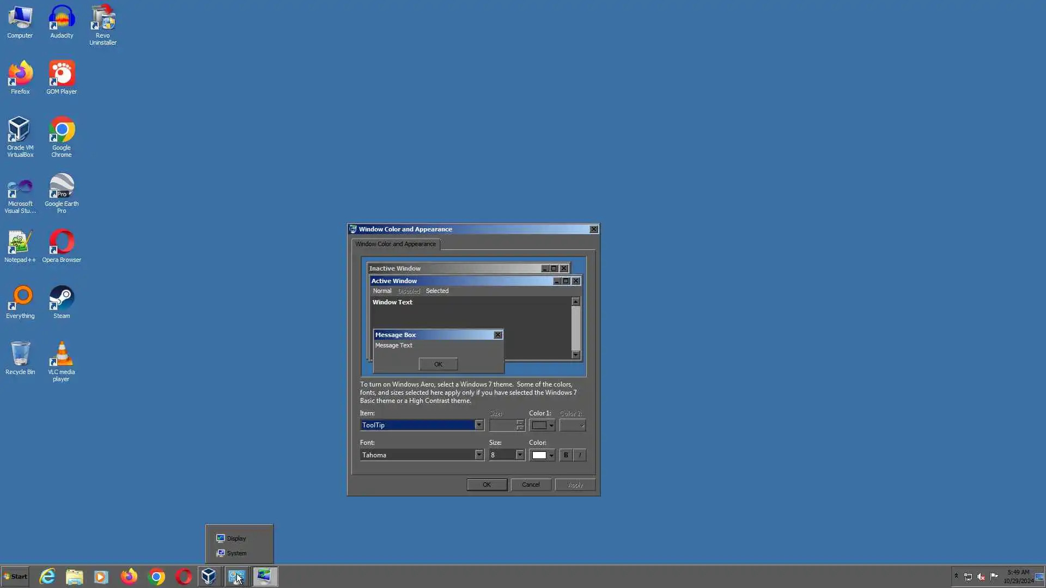Open the Tahoma font dropdown
The width and height of the screenshot is (1046, 588).
pyautogui.click(x=479, y=455)
